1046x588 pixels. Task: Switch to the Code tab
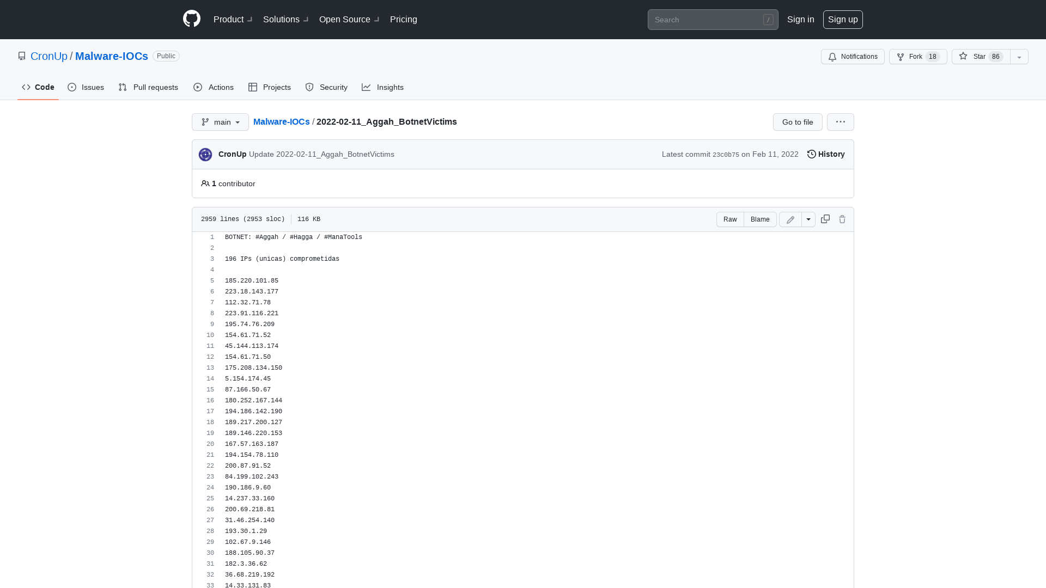click(x=38, y=87)
